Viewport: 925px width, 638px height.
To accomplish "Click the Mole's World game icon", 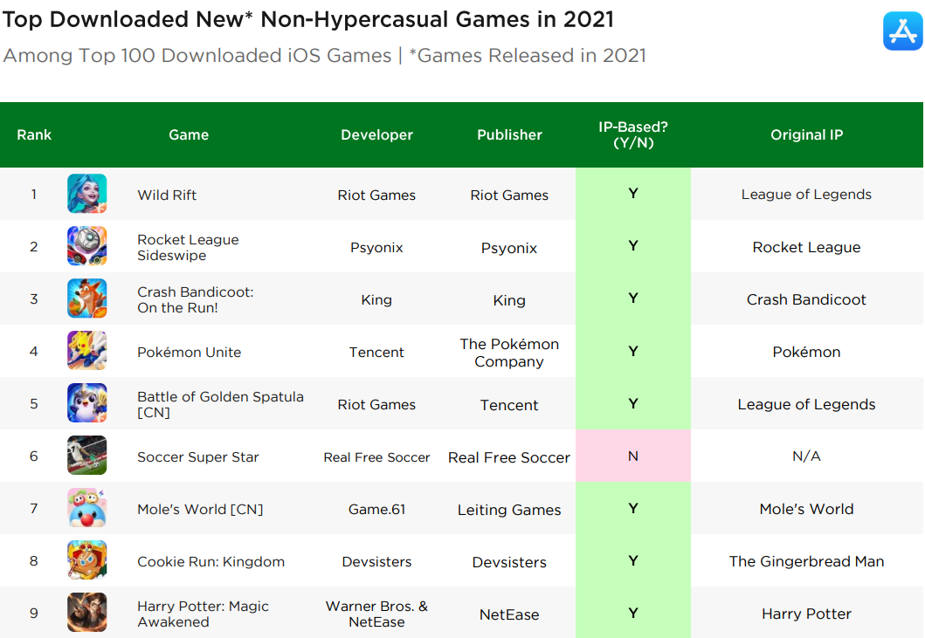I will (87, 508).
